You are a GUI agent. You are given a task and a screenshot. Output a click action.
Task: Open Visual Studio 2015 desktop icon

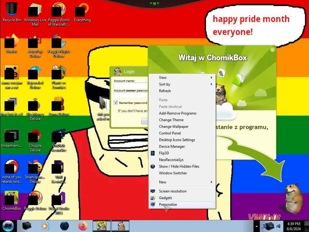59,203
